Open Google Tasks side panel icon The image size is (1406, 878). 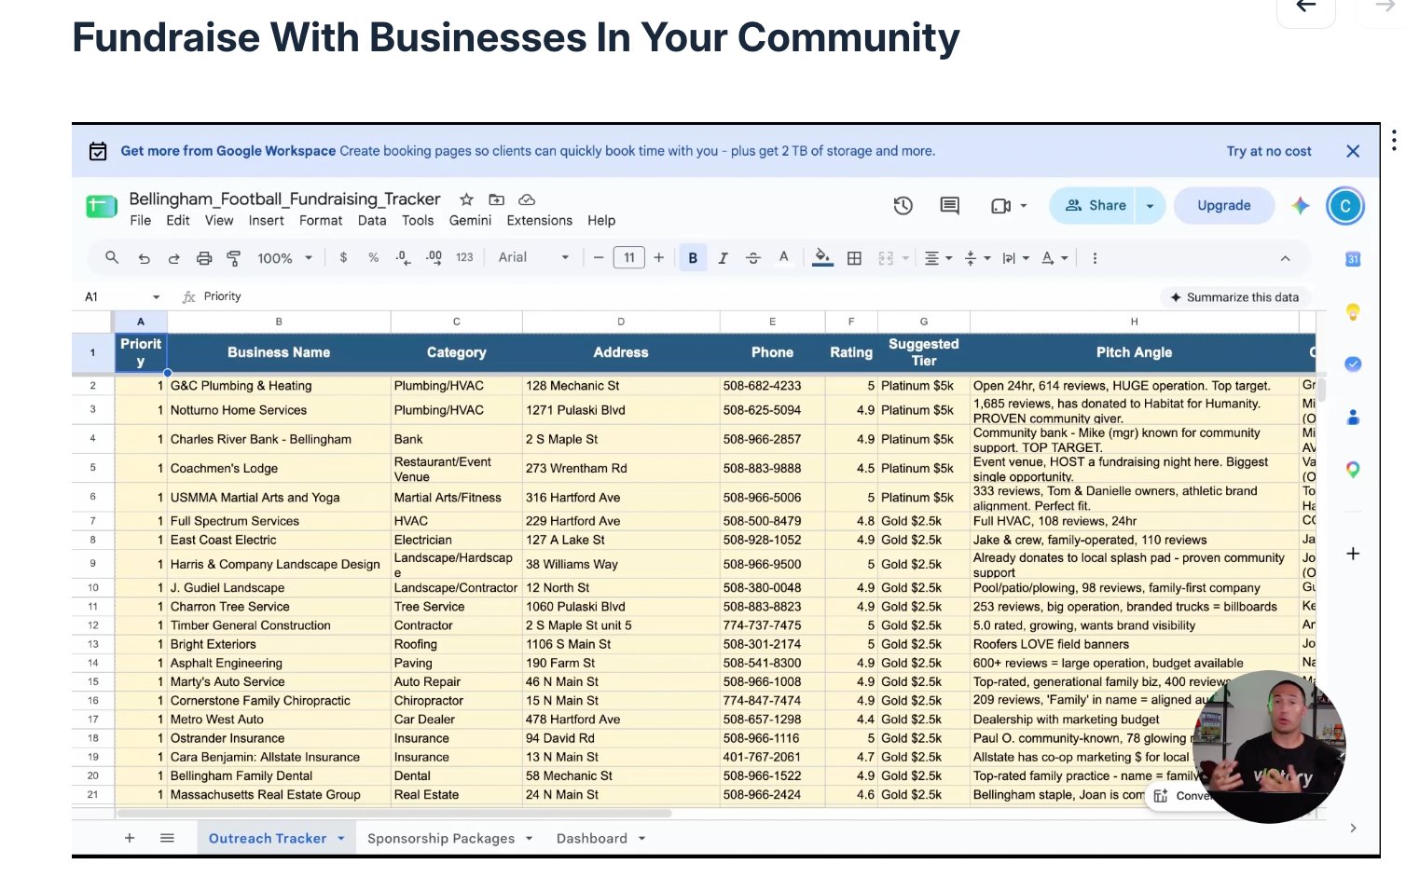click(x=1353, y=364)
